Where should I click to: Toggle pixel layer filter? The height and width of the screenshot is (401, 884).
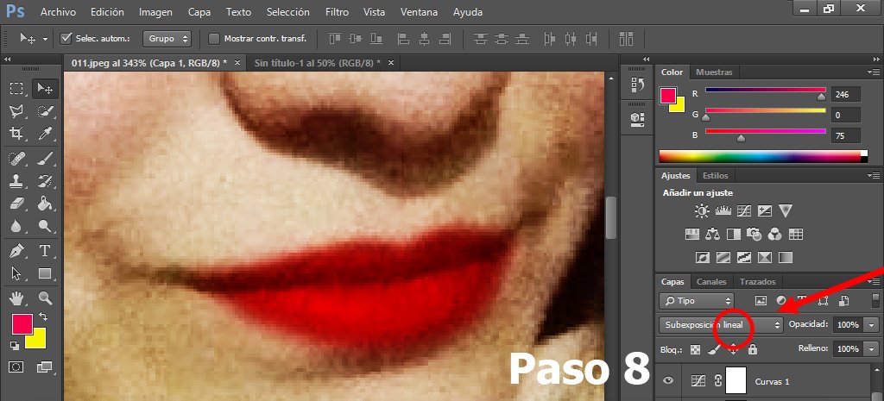(x=761, y=301)
